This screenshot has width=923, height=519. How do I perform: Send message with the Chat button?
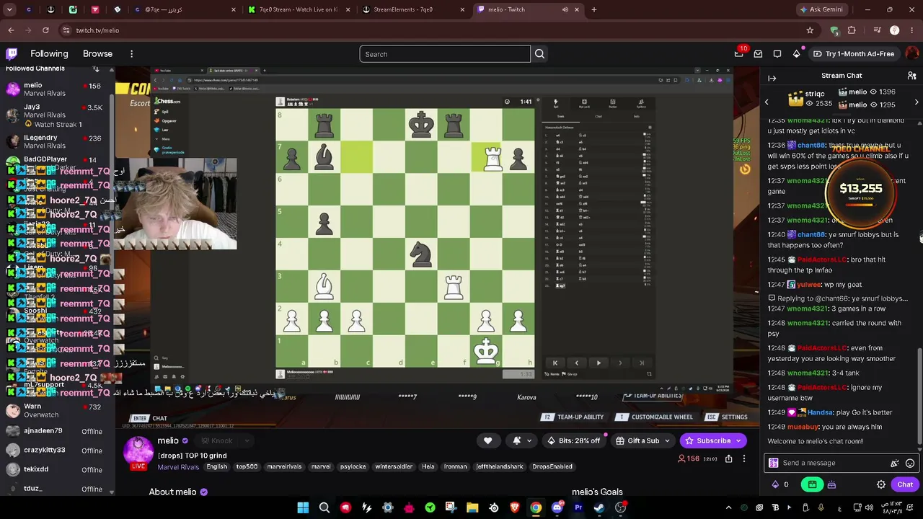tap(905, 484)
